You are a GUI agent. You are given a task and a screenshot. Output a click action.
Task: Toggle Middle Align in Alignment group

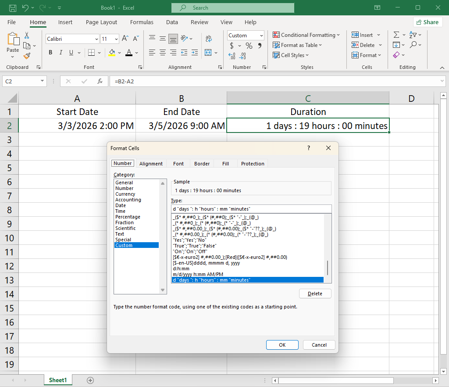163,38
